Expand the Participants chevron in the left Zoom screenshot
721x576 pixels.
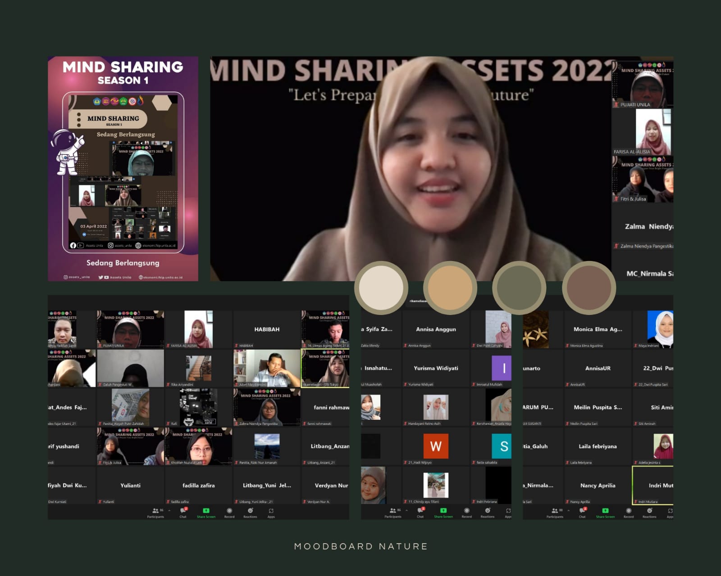(x=169, y=510)
